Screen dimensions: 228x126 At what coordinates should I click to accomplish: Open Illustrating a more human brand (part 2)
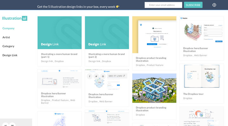(x=107, y=55)
